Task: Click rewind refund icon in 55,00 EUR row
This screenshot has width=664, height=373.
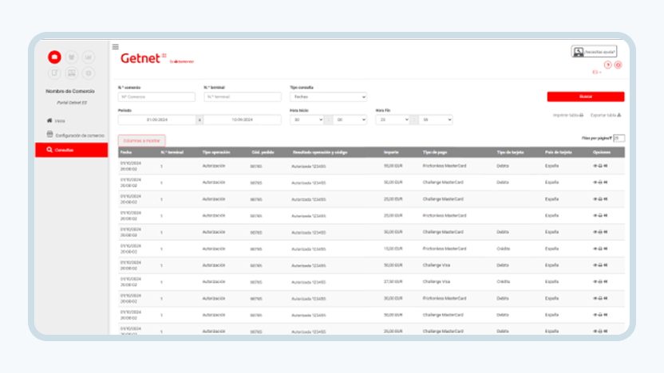Action: [606, 166]
